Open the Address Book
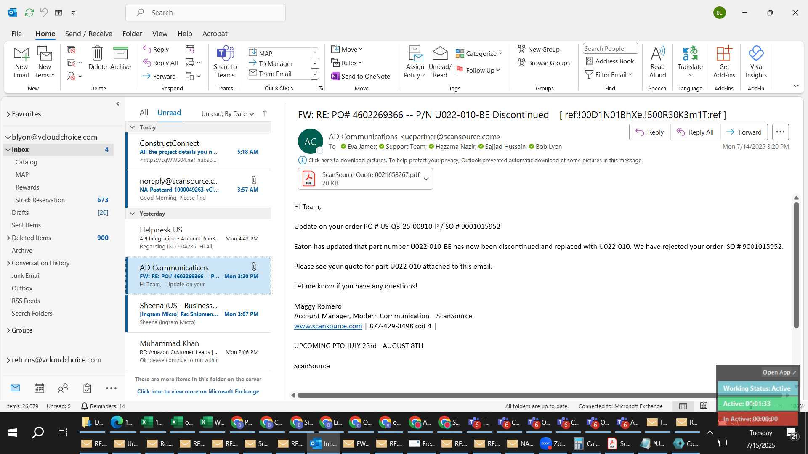The width and height of the screenshot is (808, 454). [x=609, y=61]
